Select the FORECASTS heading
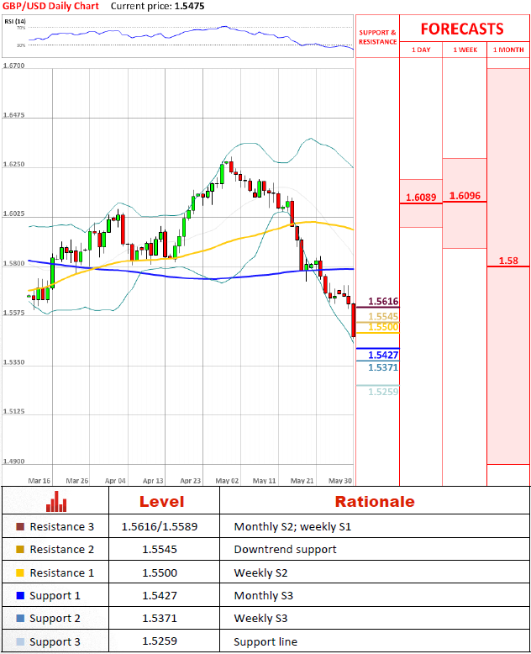Screen dimensions: 531x654 (x=462, y=29)
